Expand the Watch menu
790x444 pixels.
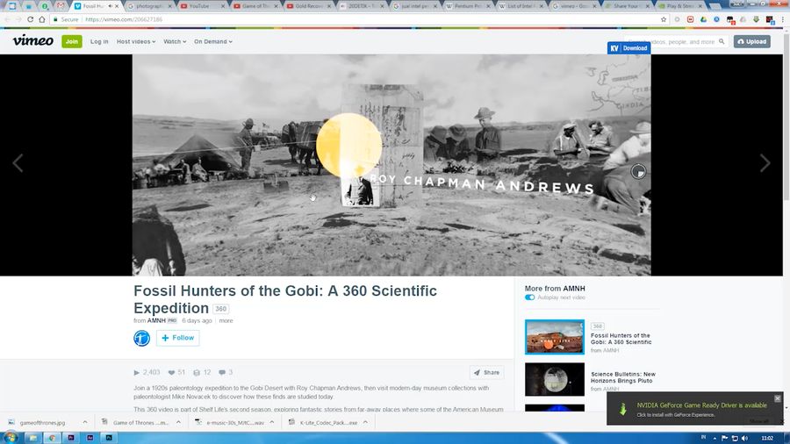pyautogui.click(x=175, y=42)
